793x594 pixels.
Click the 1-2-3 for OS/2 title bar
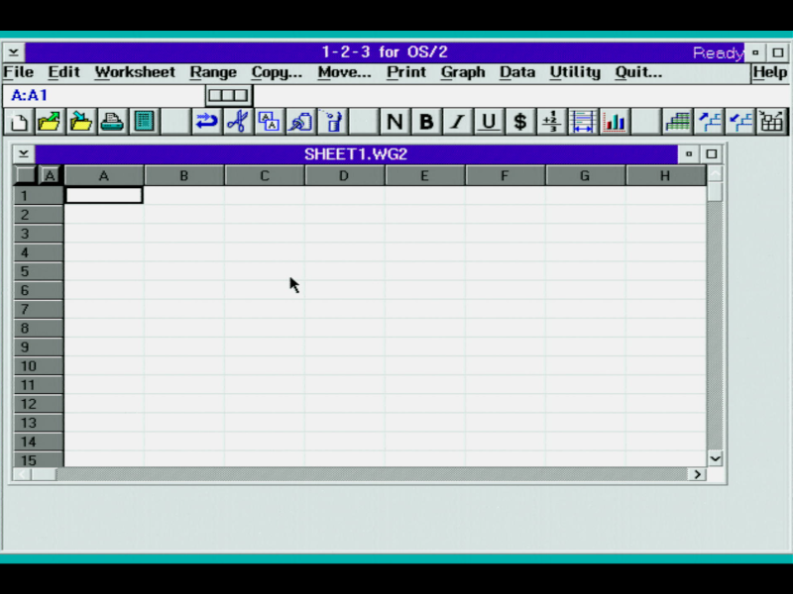385,52
